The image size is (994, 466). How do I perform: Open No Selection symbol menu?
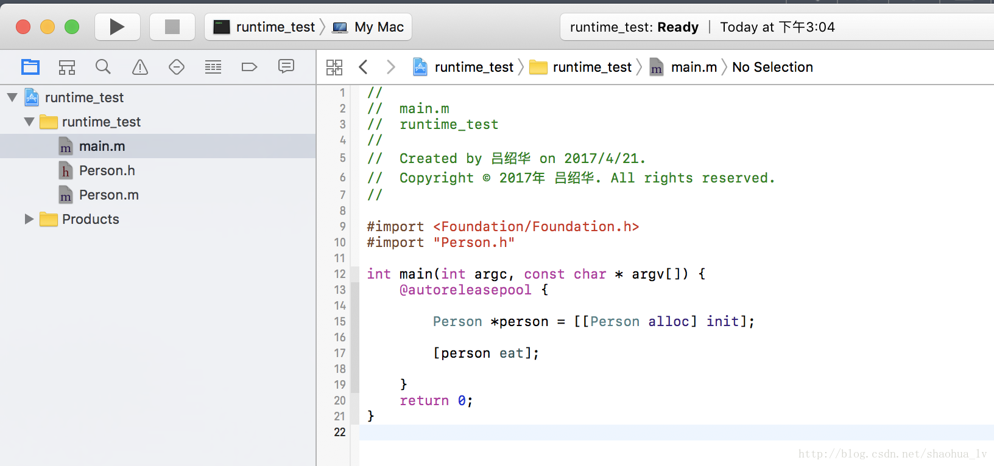[772, 67]
